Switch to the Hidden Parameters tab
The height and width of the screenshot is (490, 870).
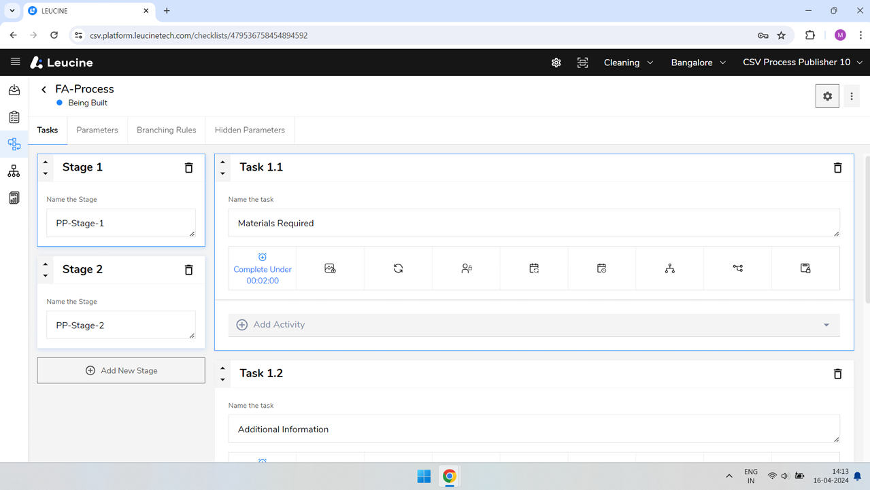pyautogui.click(x=250, y=130)
